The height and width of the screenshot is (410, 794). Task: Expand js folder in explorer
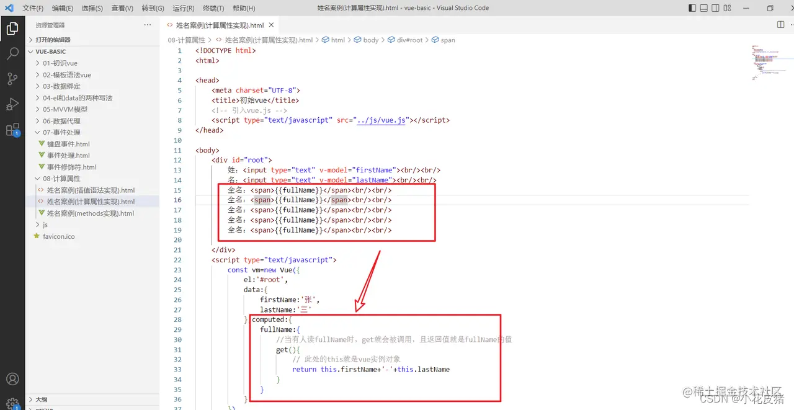pos(92,225)
